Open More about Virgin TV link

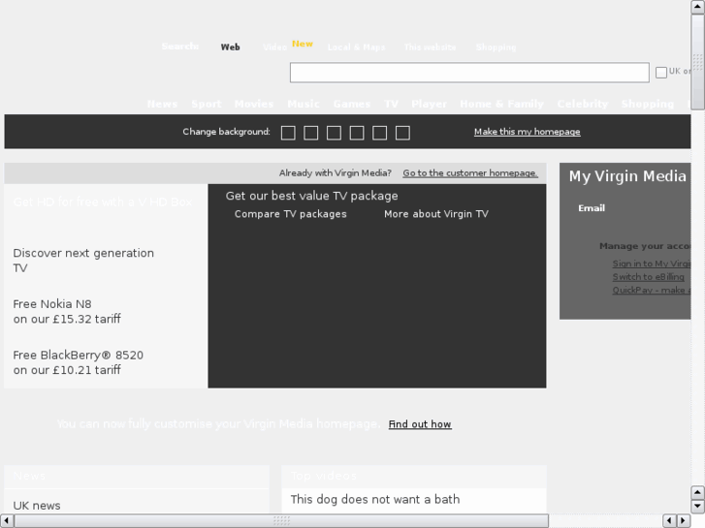[x=436, y=214]
